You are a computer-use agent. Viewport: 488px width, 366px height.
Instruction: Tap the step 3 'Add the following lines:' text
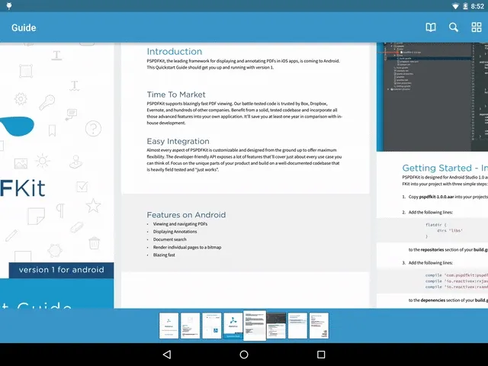pyautogui.click(x=430, y=263)
